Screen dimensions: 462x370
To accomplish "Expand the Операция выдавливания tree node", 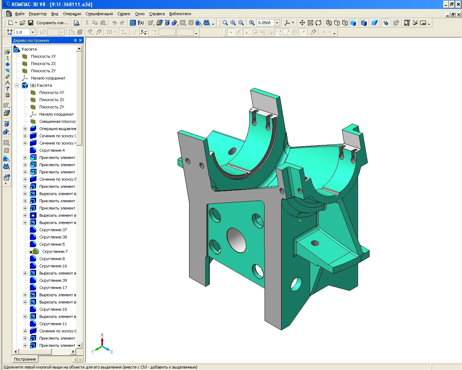I will coord(25,129).
